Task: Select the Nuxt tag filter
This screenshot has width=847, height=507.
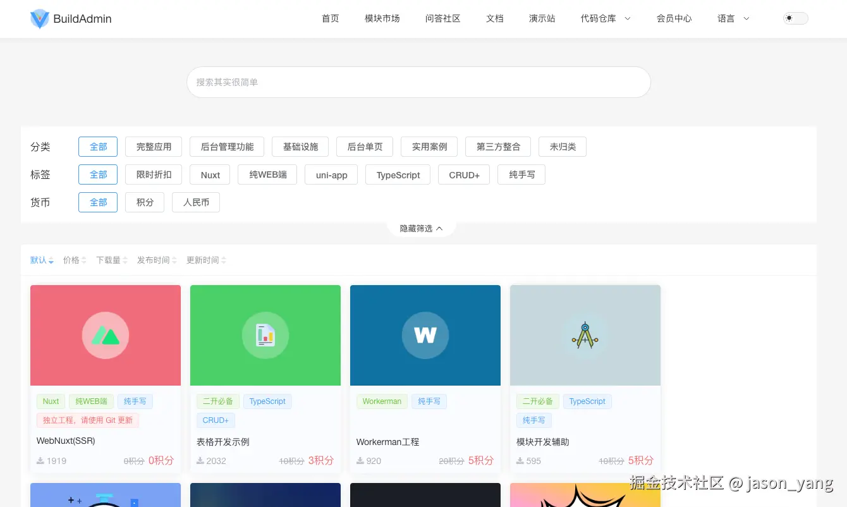Action: pyautogui.click(x=210, y=174)
